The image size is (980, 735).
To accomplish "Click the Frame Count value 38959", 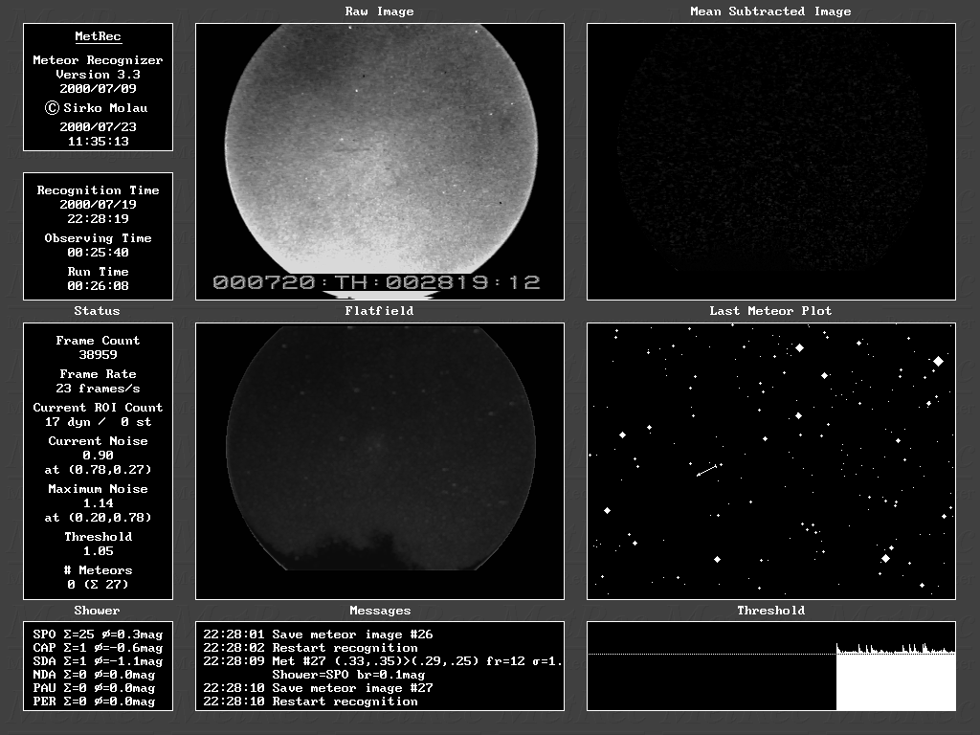I will coord(98,355).
